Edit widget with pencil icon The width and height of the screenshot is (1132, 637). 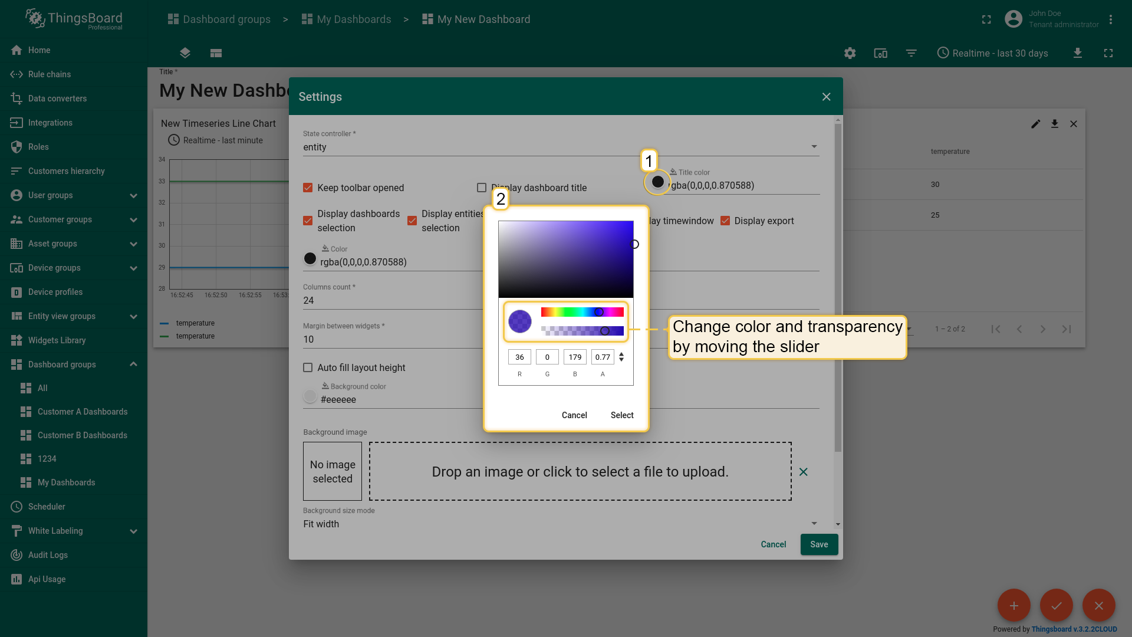point(1035,124)
